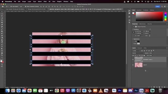
Task: Select the Pen tool
Action: (x=2, y=44)
